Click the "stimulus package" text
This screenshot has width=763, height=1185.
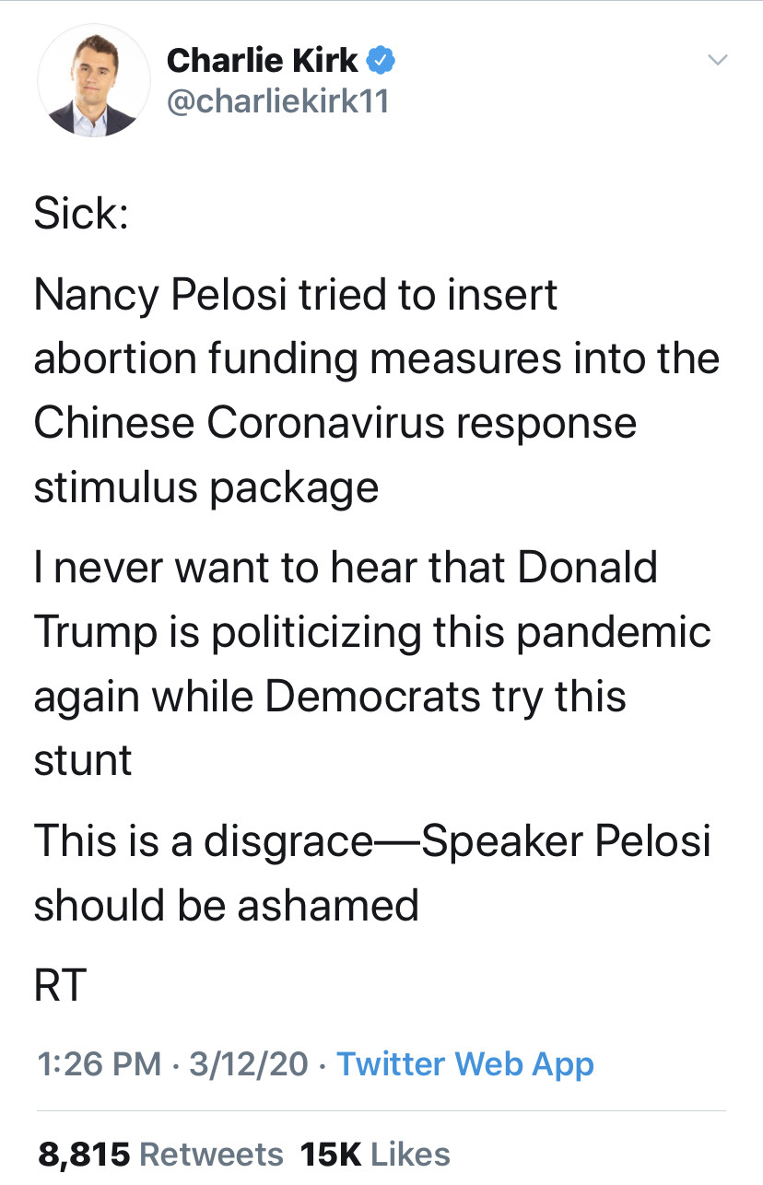pos(206,486)
